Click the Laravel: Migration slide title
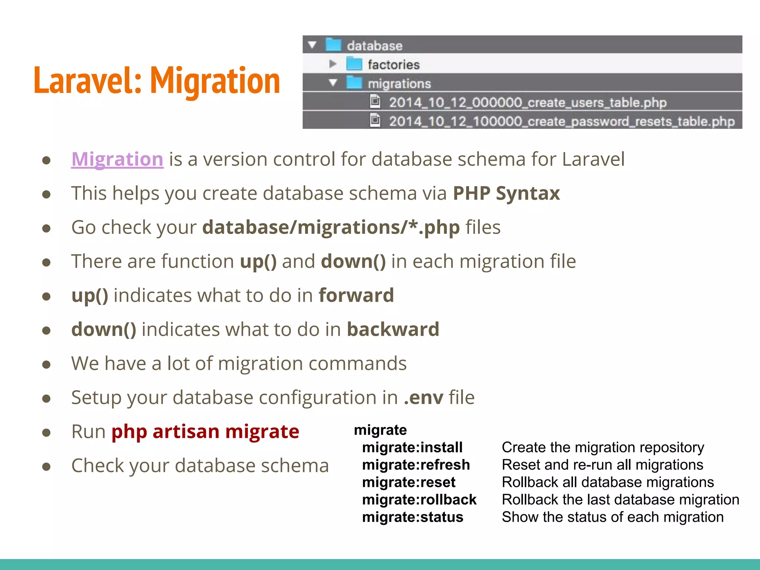The height and width of the screenshot is (570, 760). pyautogui.click(x=157, y=81)
